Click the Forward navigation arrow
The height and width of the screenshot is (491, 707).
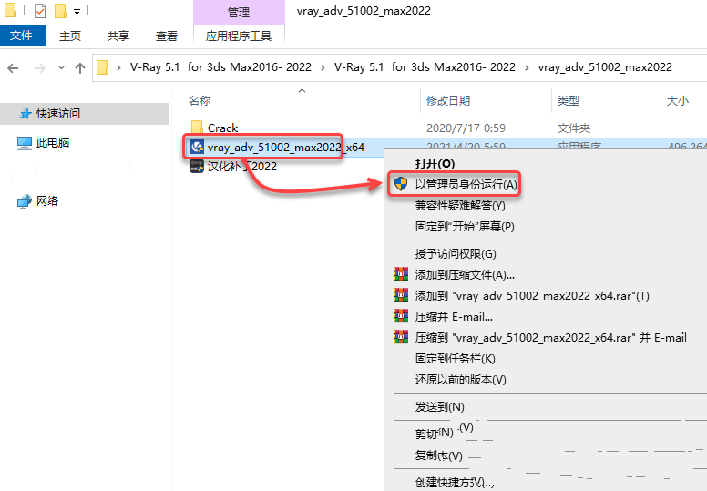(x=40, y=68)
